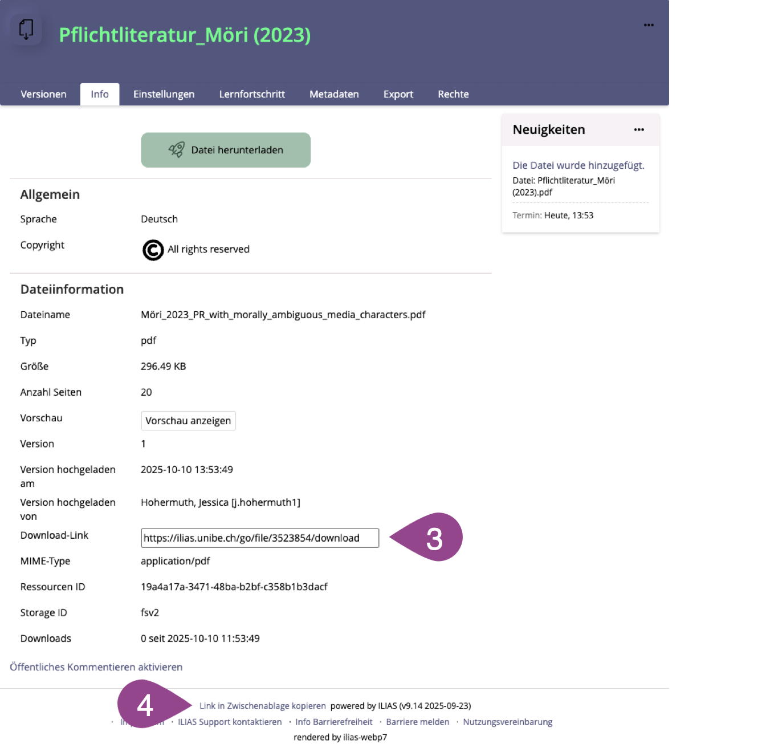Open the three-dot actions menu in header

(x=649, y=25)
